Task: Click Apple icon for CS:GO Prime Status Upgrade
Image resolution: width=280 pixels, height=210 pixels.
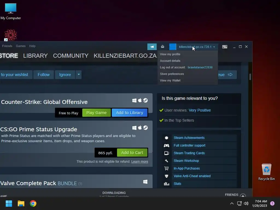Action: (140, 128)
